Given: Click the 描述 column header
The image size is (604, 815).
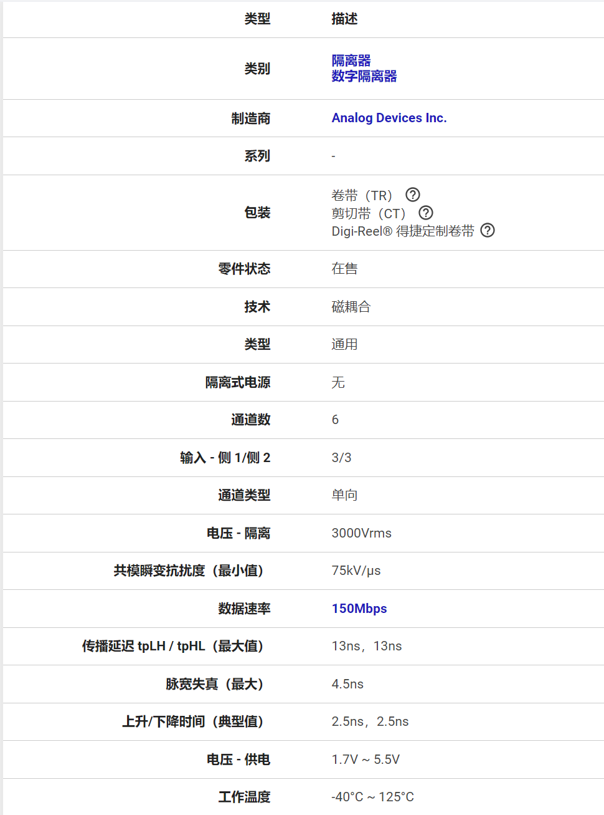Looking at the screenshot, I should pyautogui.click(x=344, y=19).
